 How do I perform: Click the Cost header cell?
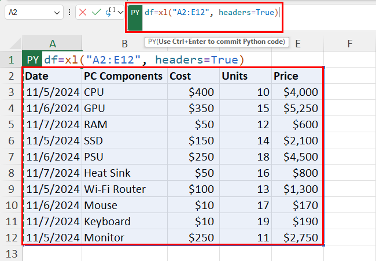[193, 76]
